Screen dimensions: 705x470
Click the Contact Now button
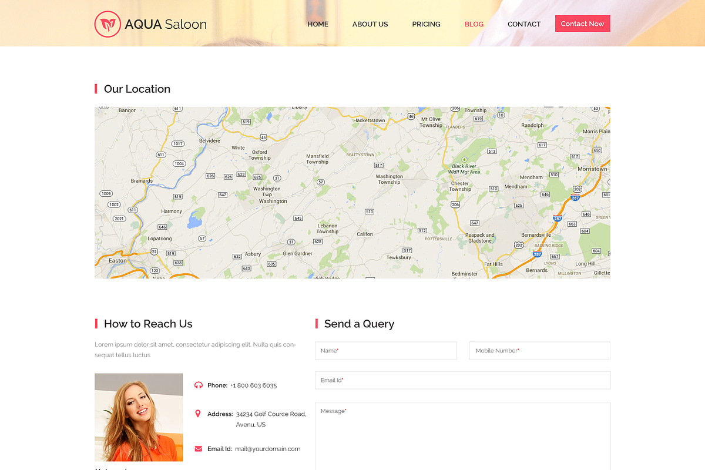pos(582,23)
